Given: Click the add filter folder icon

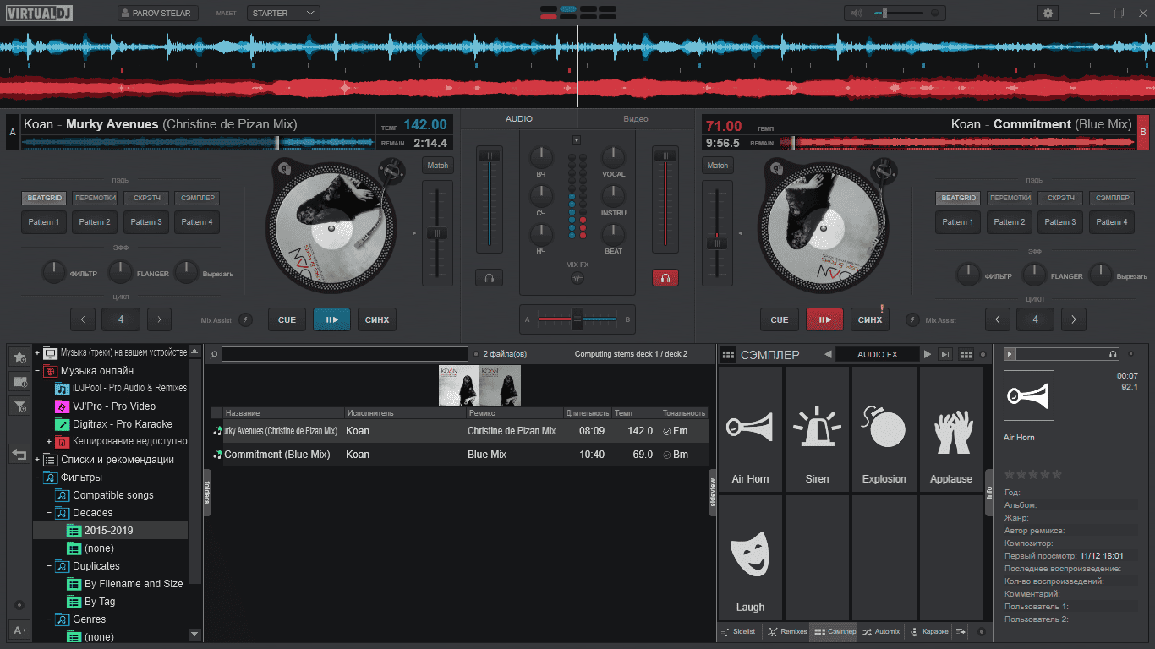Looking at the screenshot, I should 19,407.
